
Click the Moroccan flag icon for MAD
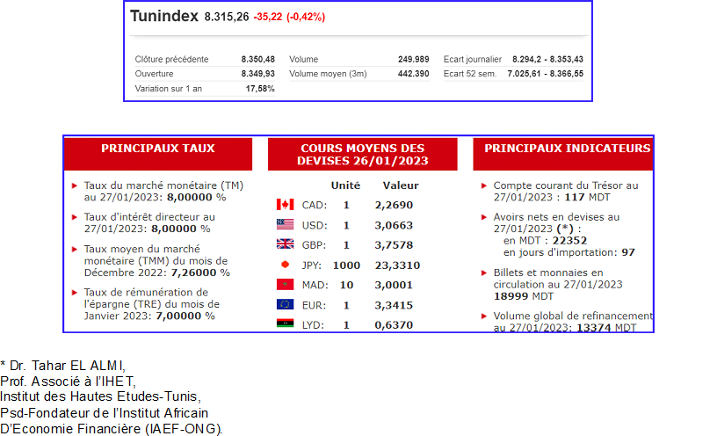point(285,285)
